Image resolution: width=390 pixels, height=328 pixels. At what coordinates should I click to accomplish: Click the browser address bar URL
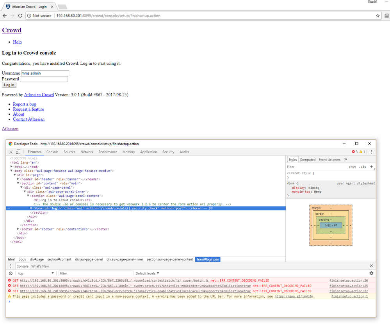click(108, 16)
